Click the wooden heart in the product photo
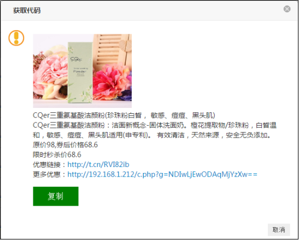299x240 pixels. click(x=124, y=45)
